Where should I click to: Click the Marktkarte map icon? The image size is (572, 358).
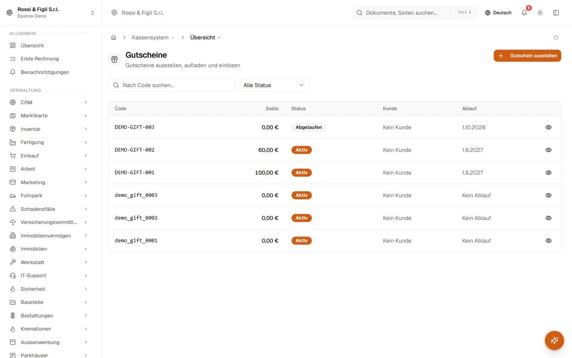tap(13, 116)
